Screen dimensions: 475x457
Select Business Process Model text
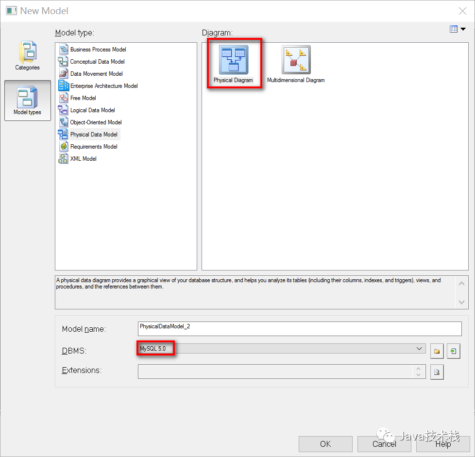pos(98,50)
